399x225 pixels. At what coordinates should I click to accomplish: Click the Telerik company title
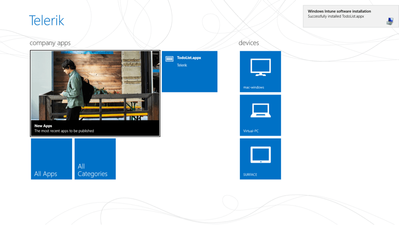47,20
